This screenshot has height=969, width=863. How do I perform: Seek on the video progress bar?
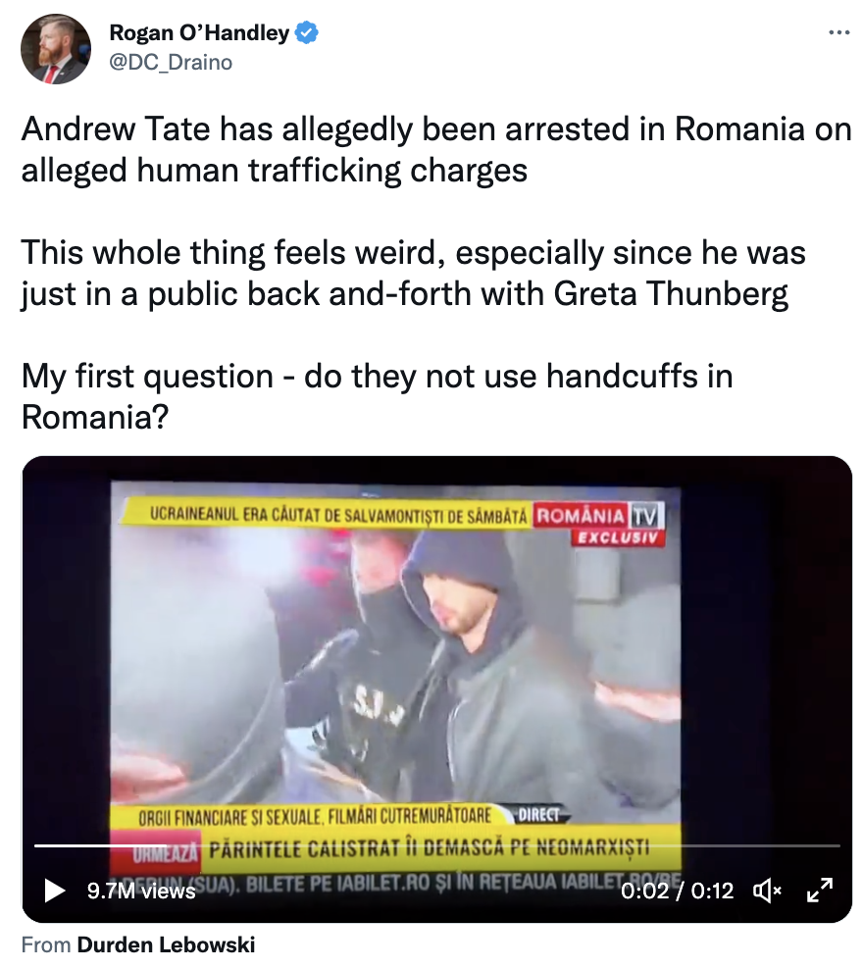(x=436, y=844)
